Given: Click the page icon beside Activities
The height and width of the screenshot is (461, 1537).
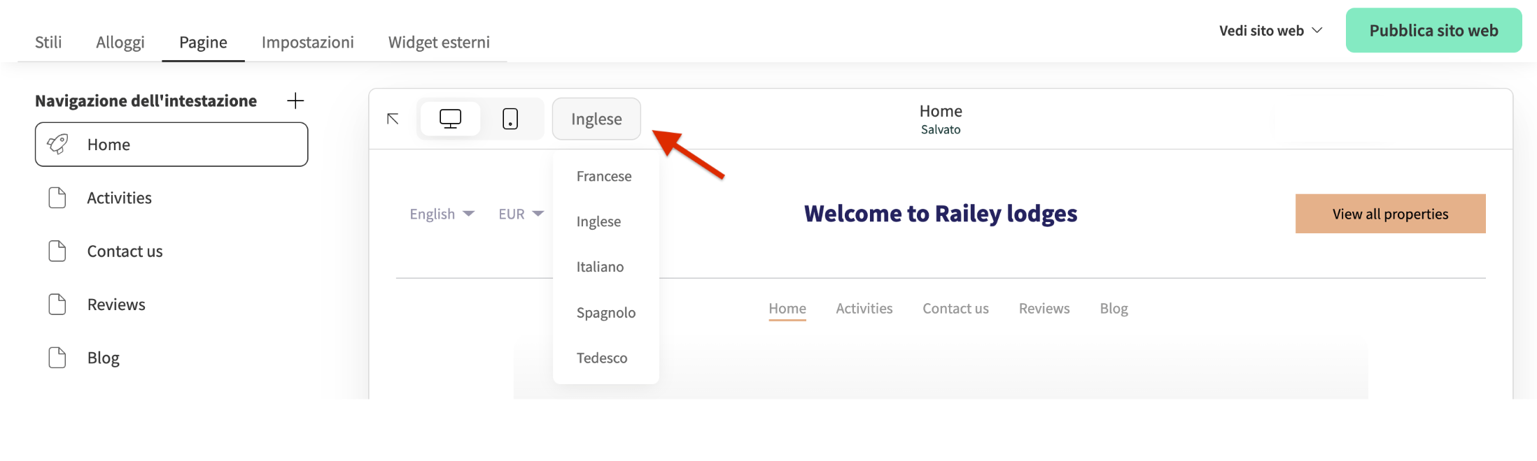Looking at the screenshot, I should [57, 198].
